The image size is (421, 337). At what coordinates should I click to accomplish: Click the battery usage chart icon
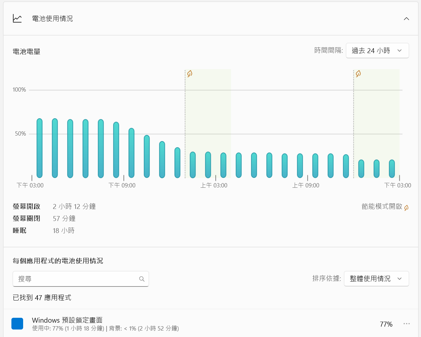pos(17,19)
